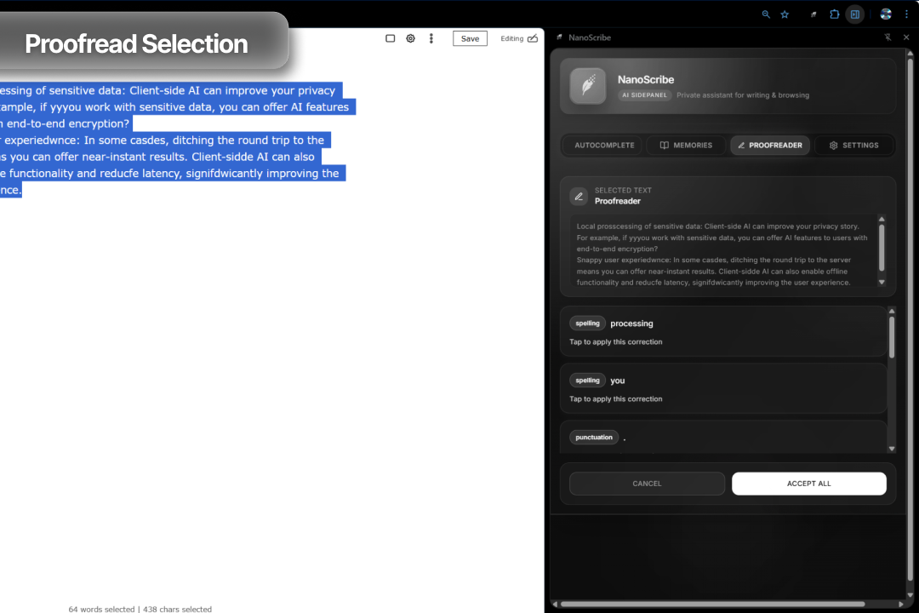Click the up arrow of selected text preview
This screenshot has height=613, width=919.
point(882,219)
